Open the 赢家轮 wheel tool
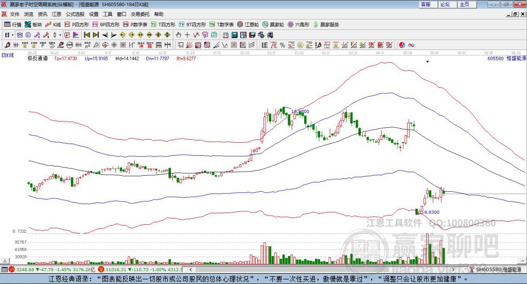 point(273,25)
